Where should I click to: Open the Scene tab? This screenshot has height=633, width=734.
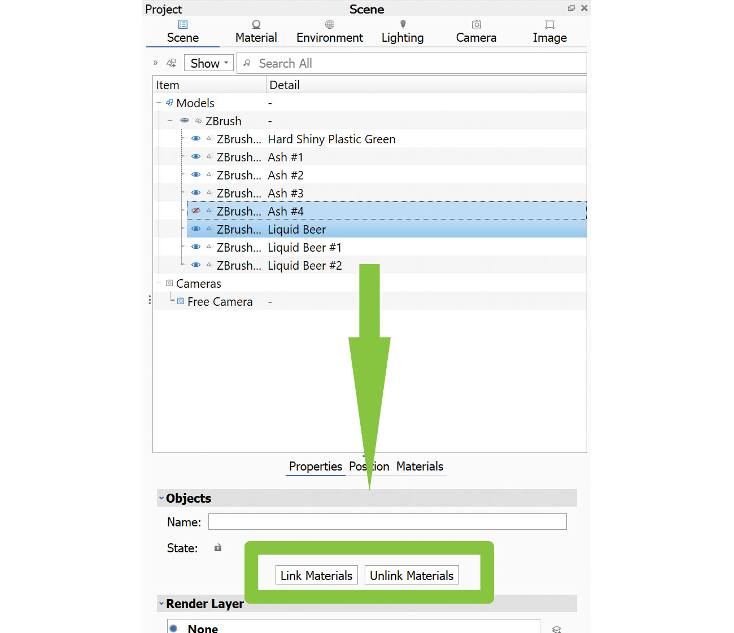183,32
